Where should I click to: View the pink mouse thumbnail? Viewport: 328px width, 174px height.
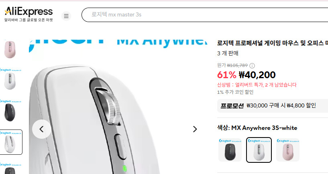click(10, 49)
